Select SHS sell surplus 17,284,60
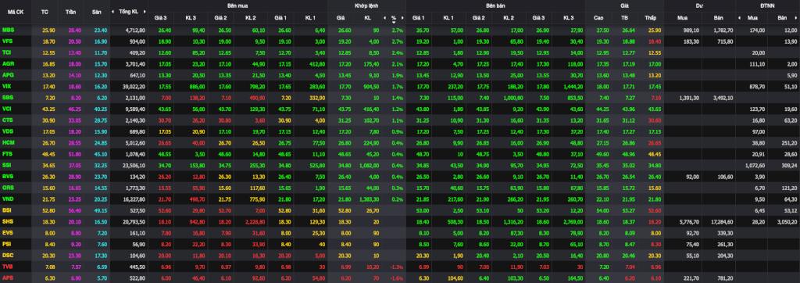Screen dimensions: 800x283 click(722, 221)
